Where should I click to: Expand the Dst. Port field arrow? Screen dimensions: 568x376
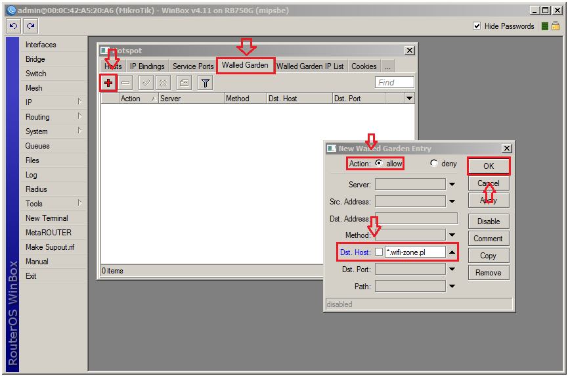click(452, 269)
